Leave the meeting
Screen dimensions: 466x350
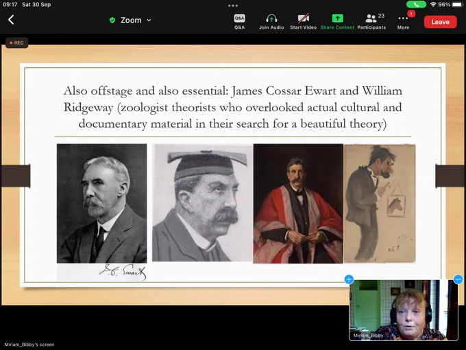[x=440, y=22]
